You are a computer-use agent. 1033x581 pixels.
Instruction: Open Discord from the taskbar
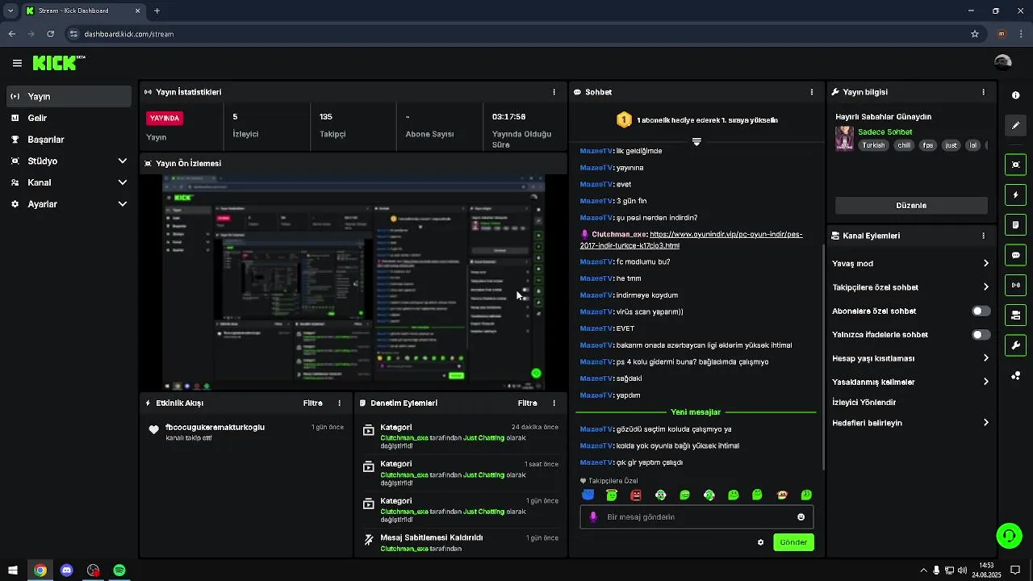click(67, 571)
